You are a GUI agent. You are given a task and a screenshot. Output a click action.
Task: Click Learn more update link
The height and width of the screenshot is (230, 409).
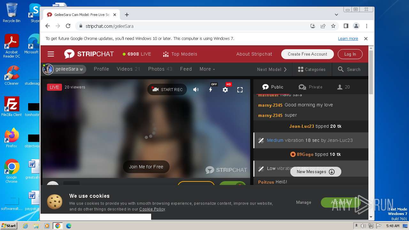[348, 39]
